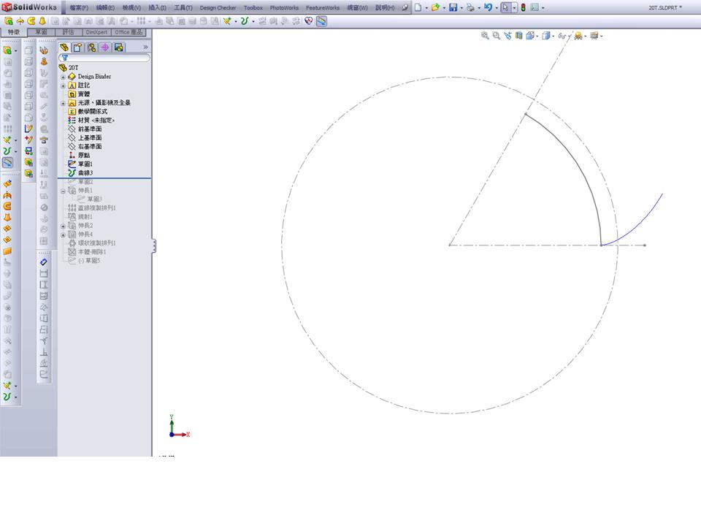This screenshot has height=526, width=701.
Task: Open dropdown arrow next to Print icon
Action: click(x=479, y=8)
